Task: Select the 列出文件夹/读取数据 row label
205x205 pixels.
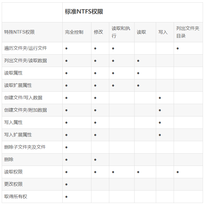Action: [26, 61]
